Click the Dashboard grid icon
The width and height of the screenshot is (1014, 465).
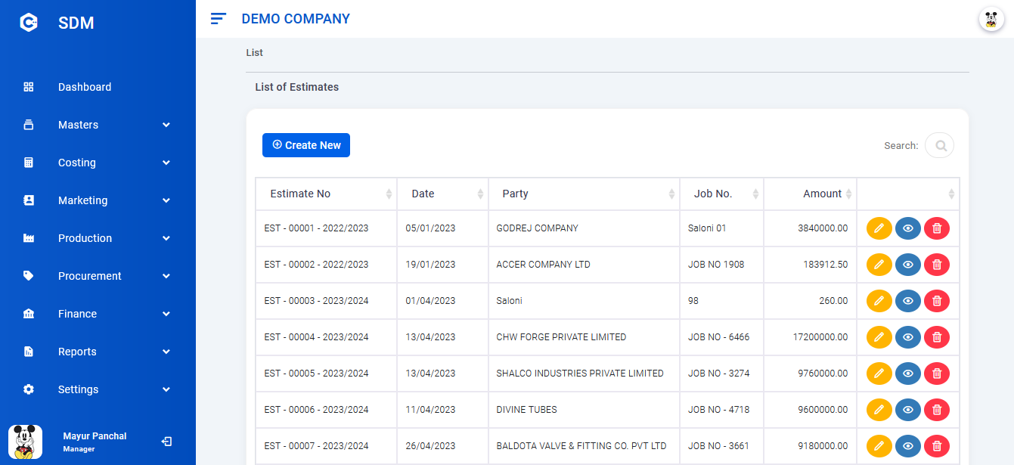(29, 87)
